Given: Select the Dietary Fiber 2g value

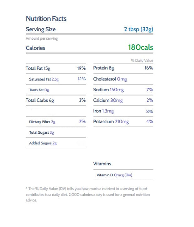Looking at the screenshot, I should click(53, 122).
